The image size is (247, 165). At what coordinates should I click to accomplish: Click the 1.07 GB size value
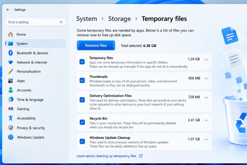point(194,139)
